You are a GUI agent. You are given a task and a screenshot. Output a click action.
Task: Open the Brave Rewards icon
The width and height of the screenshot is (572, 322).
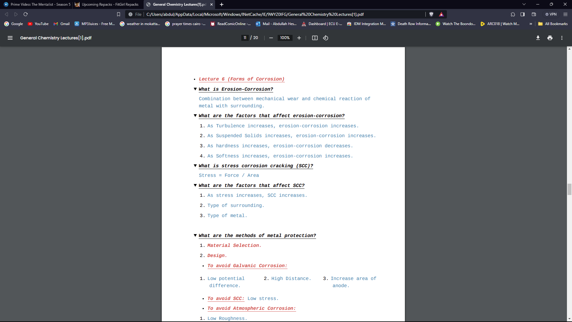pyautogui.click(x=442, y=14)
